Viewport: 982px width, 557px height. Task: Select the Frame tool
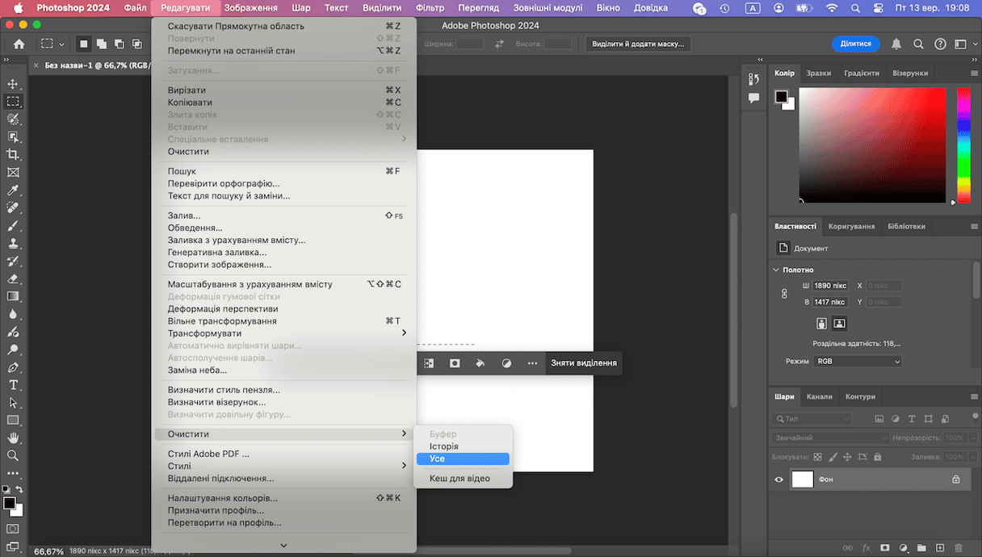[x=13, y=172]
